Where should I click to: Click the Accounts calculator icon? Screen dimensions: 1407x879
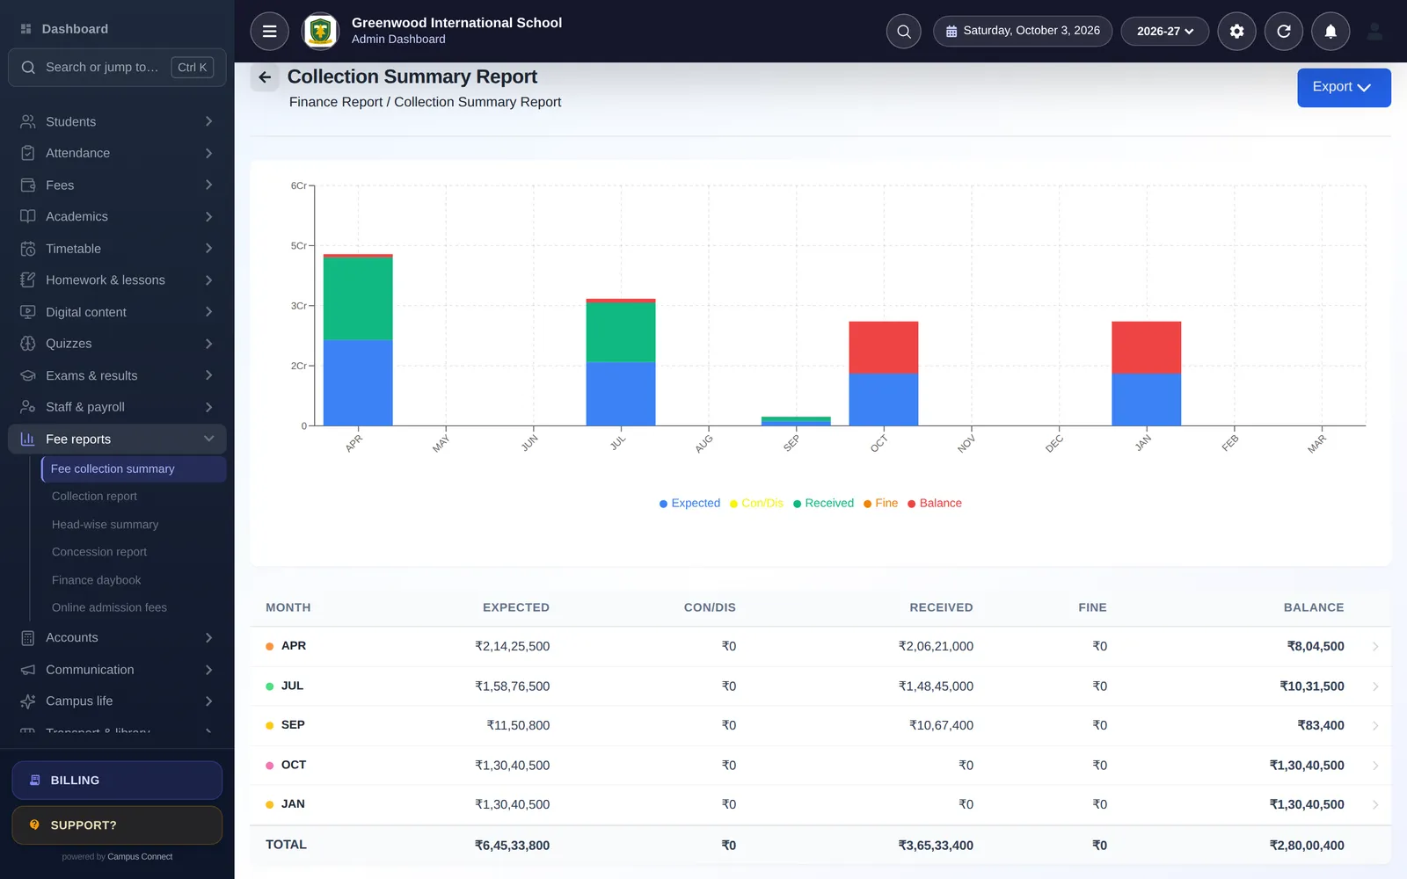coord(28,638)
